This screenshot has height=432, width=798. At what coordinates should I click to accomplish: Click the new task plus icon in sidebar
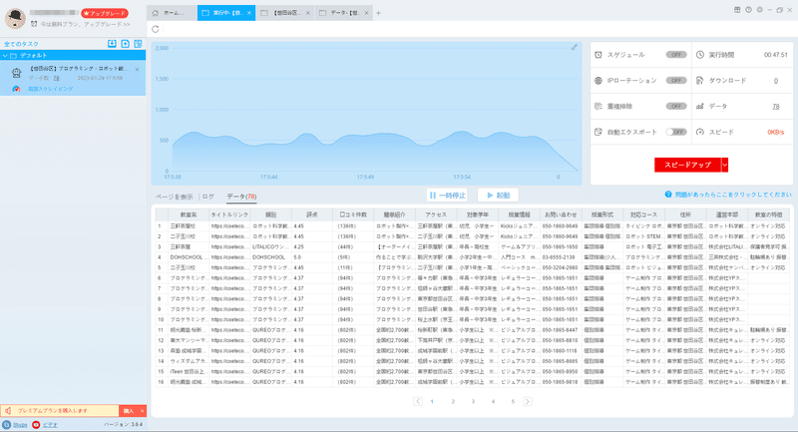click(x=126, y=44)
